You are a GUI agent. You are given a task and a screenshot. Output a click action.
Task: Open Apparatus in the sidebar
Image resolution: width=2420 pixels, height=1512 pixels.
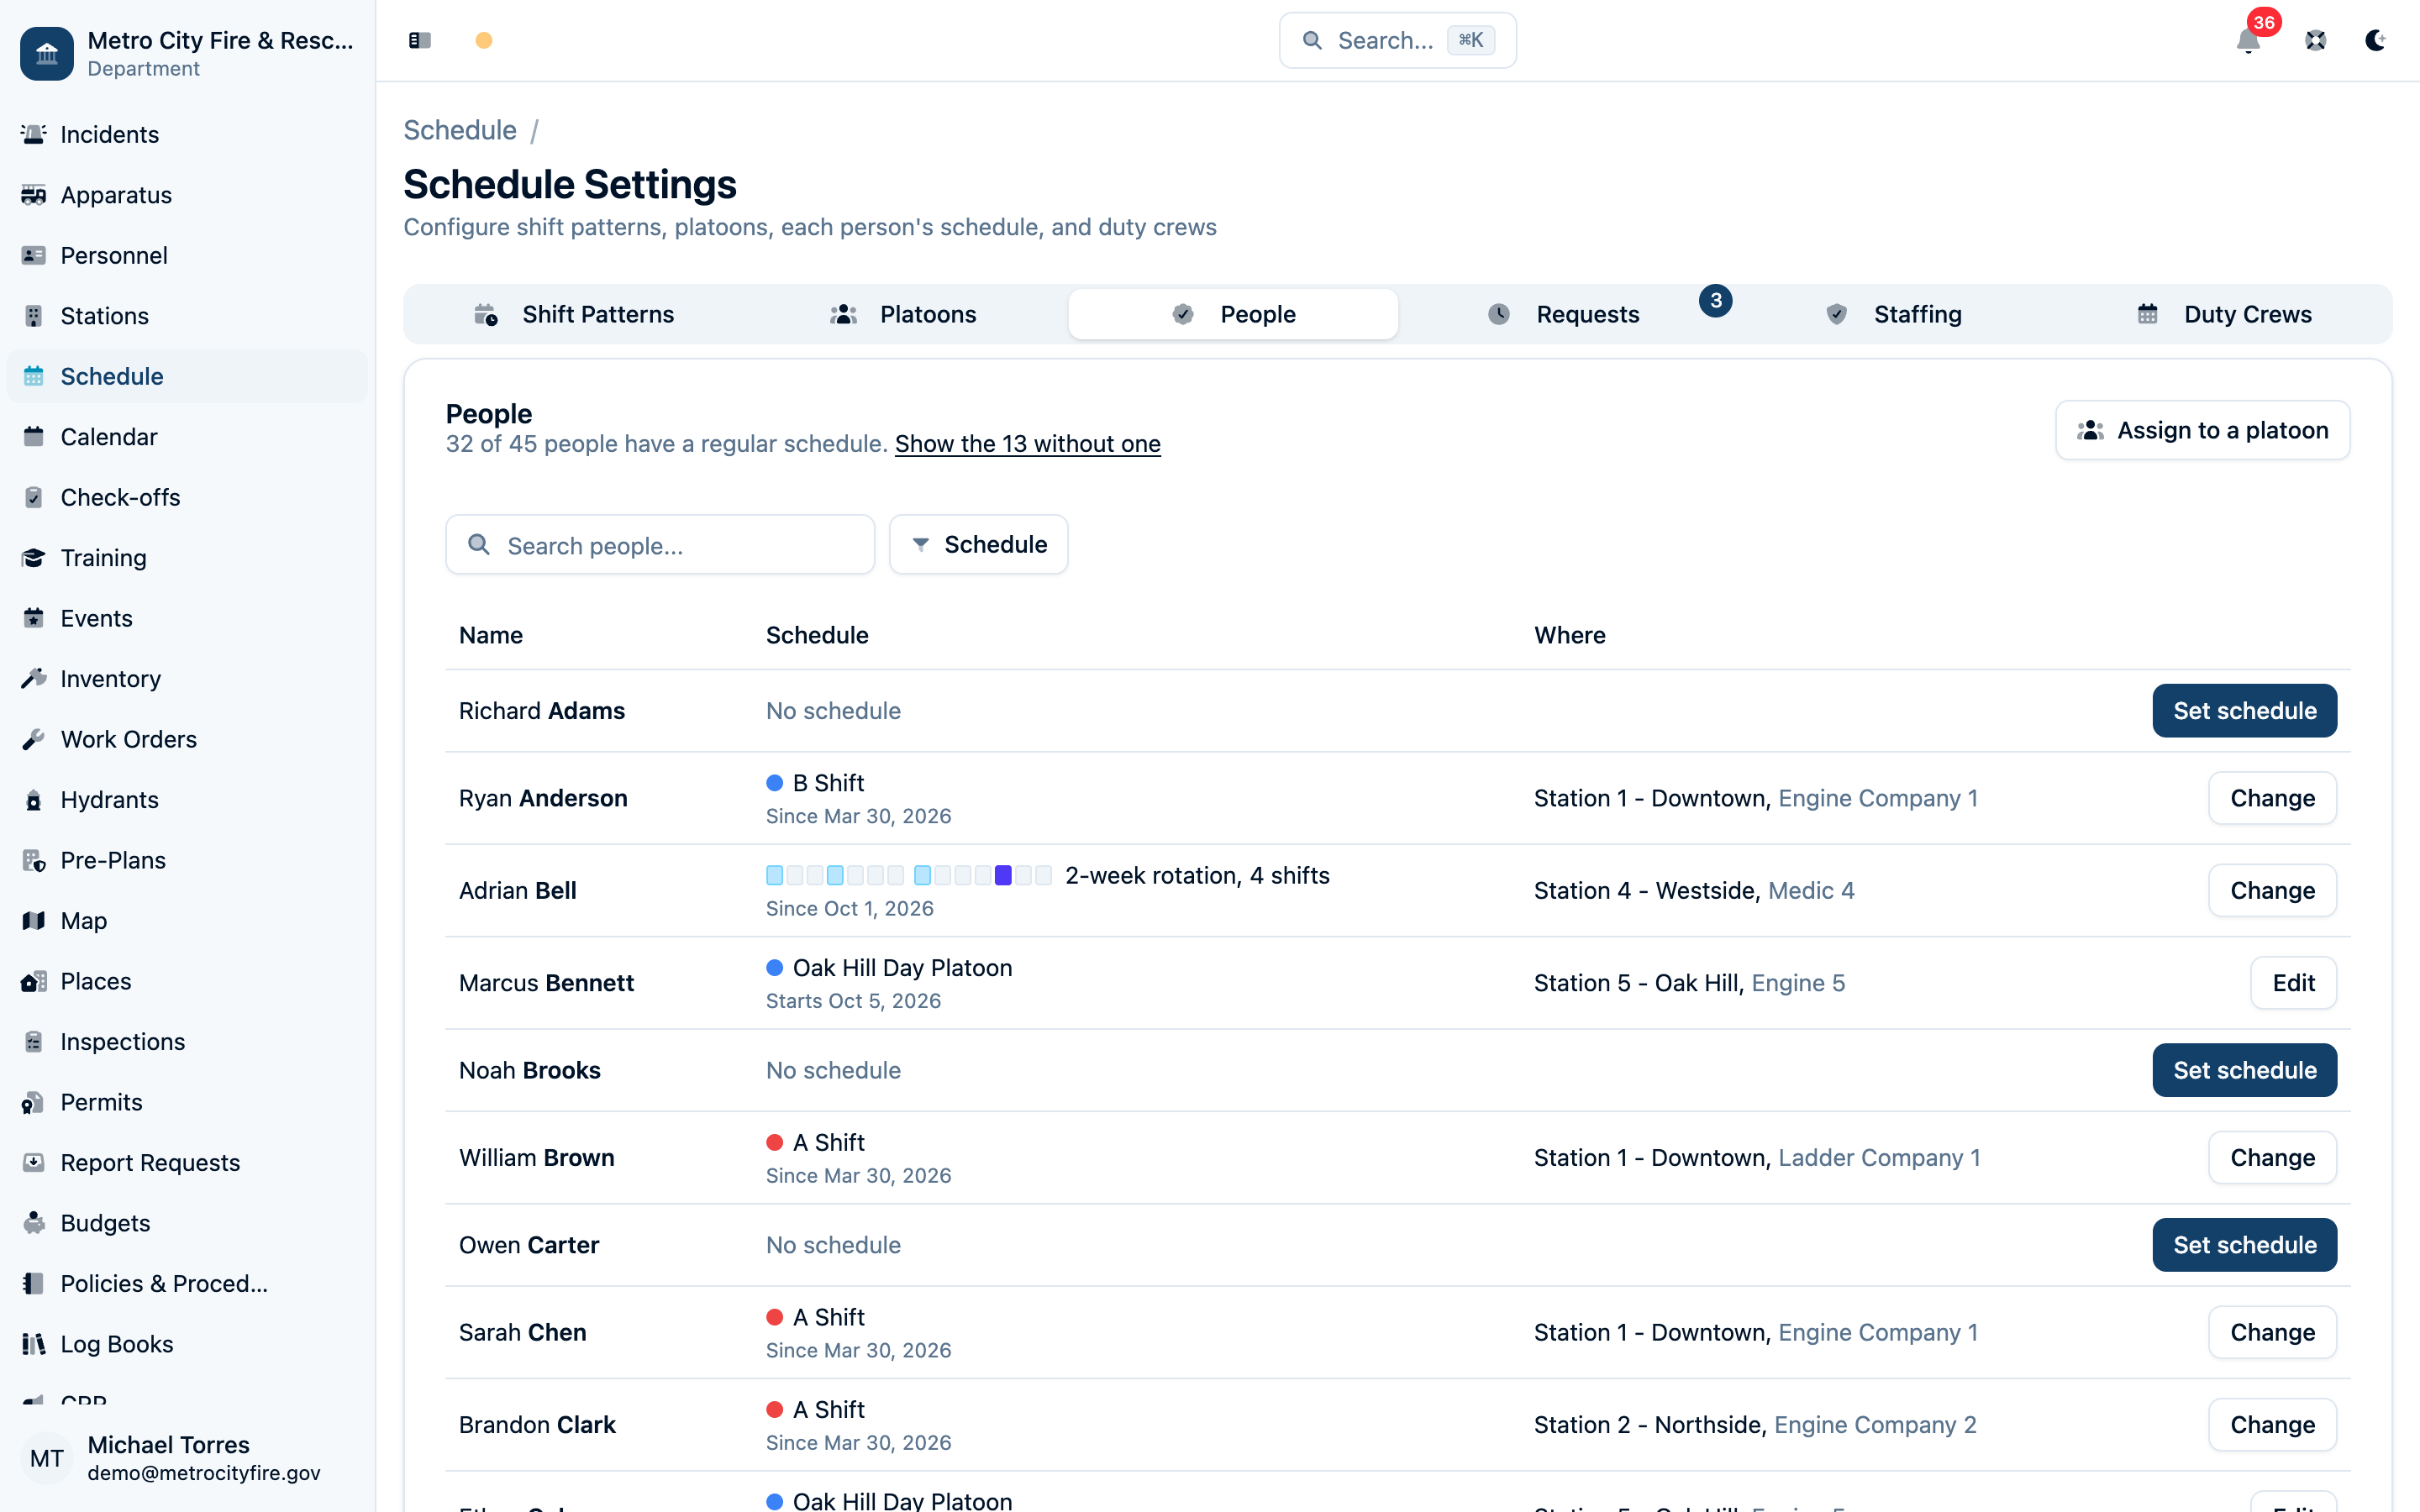coord(187,195)
